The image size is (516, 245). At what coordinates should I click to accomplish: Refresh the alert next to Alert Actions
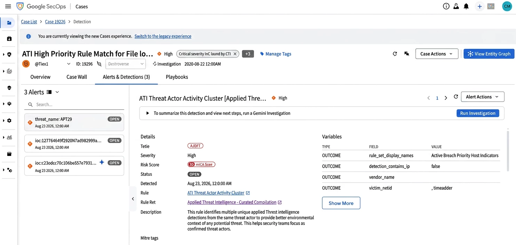456,97
